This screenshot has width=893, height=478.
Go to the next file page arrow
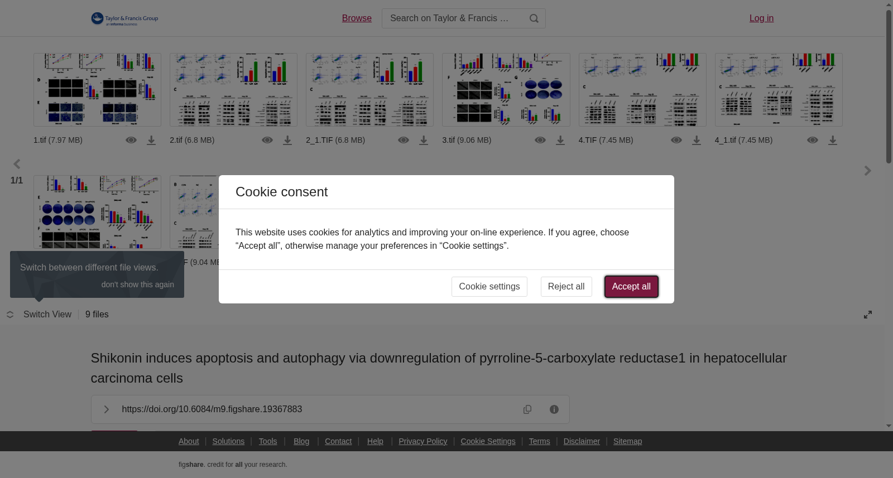pyautogui.click(x=867, y=171)
